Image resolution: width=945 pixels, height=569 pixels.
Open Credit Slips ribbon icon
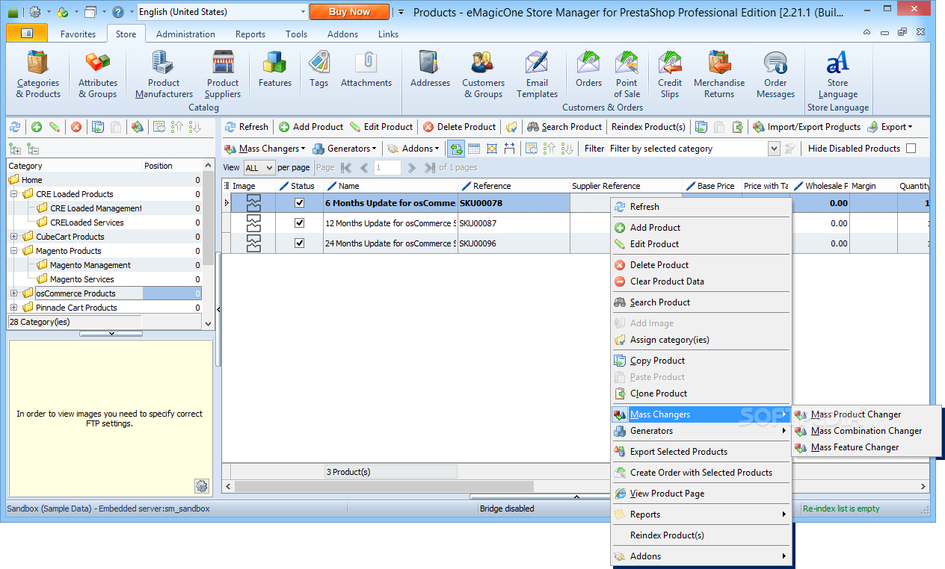(x=670, y=74)
